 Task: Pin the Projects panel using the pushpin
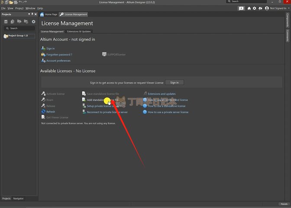click(x=32, y=14)
